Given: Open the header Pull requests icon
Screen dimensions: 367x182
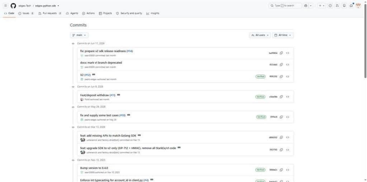Looking at the screenshot, I should (337, 6).
